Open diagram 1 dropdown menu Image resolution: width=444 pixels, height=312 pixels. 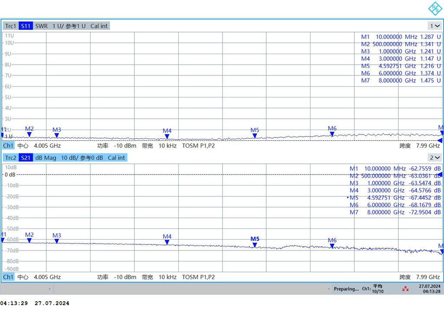coord(434,26)
